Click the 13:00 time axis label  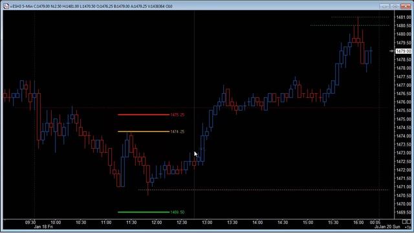207,223
